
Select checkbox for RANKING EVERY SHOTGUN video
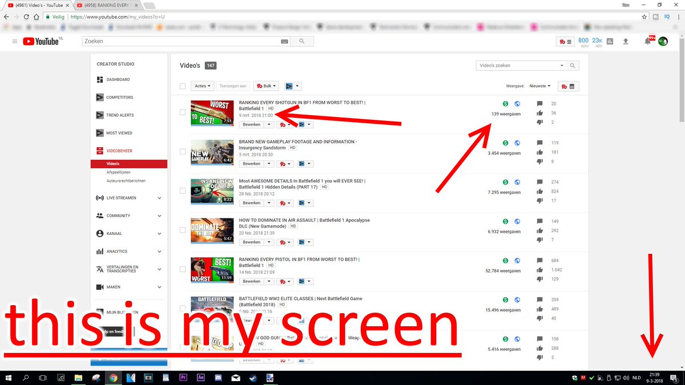pyautogui.click(x=183, y=112)
